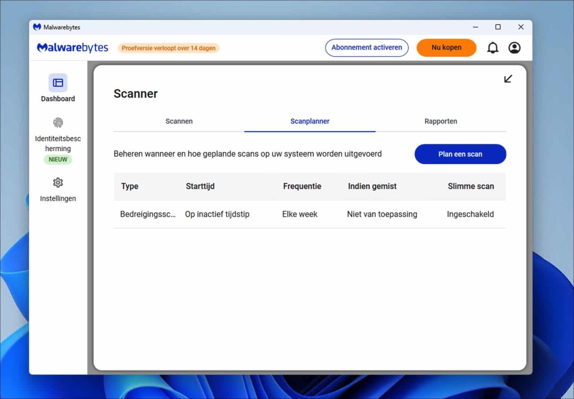Click the Indien gemist column header
Screen dimensions: 574x399
372,186
